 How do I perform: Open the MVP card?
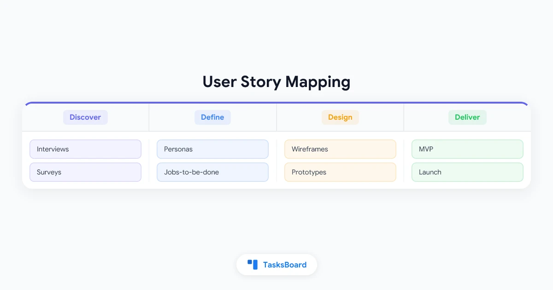coord(467,149)
